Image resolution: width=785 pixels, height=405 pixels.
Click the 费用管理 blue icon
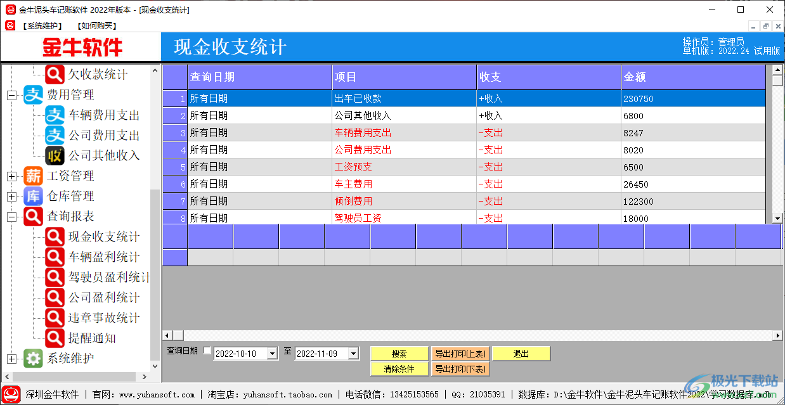(33, 95)
